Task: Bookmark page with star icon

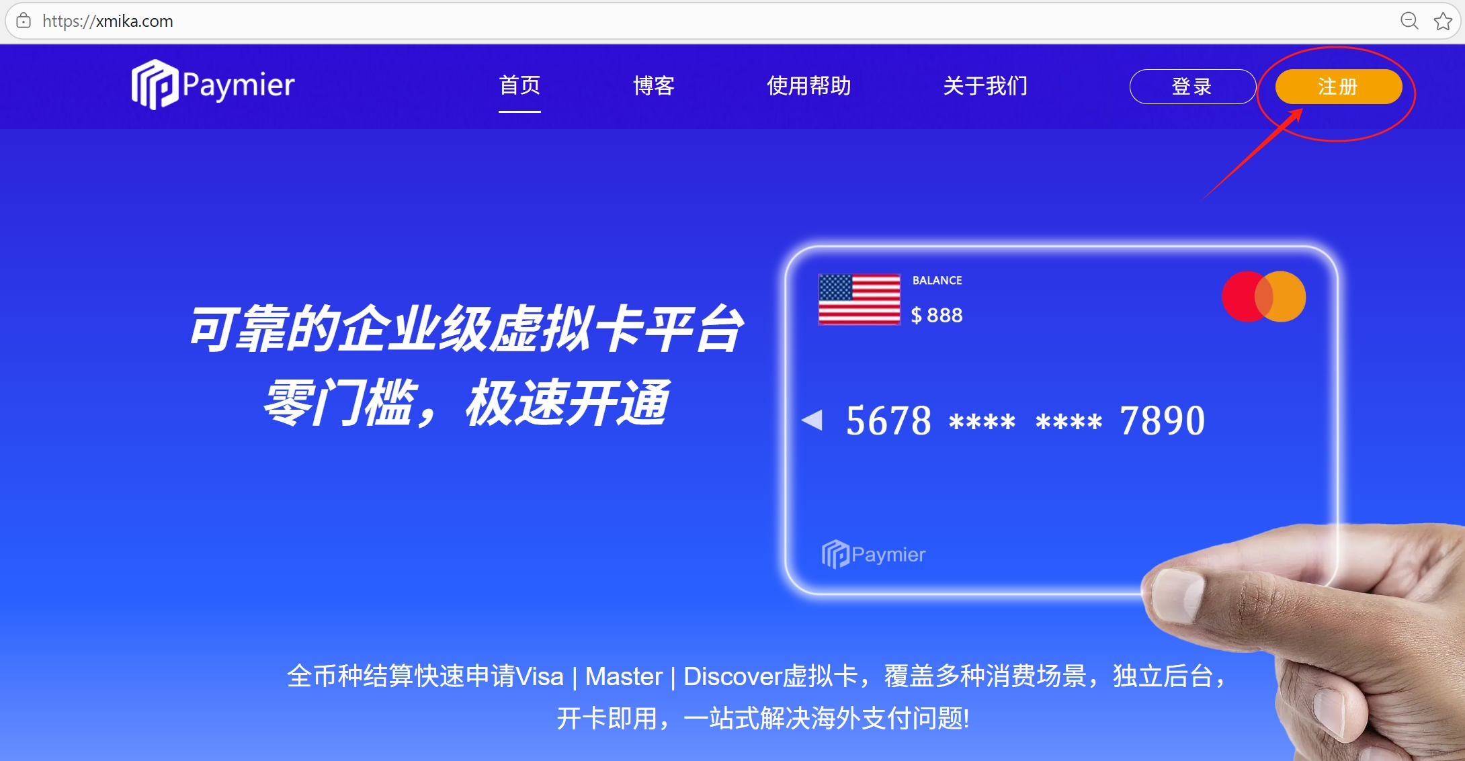Action: pyautogui.click(x=1442, y=21)
